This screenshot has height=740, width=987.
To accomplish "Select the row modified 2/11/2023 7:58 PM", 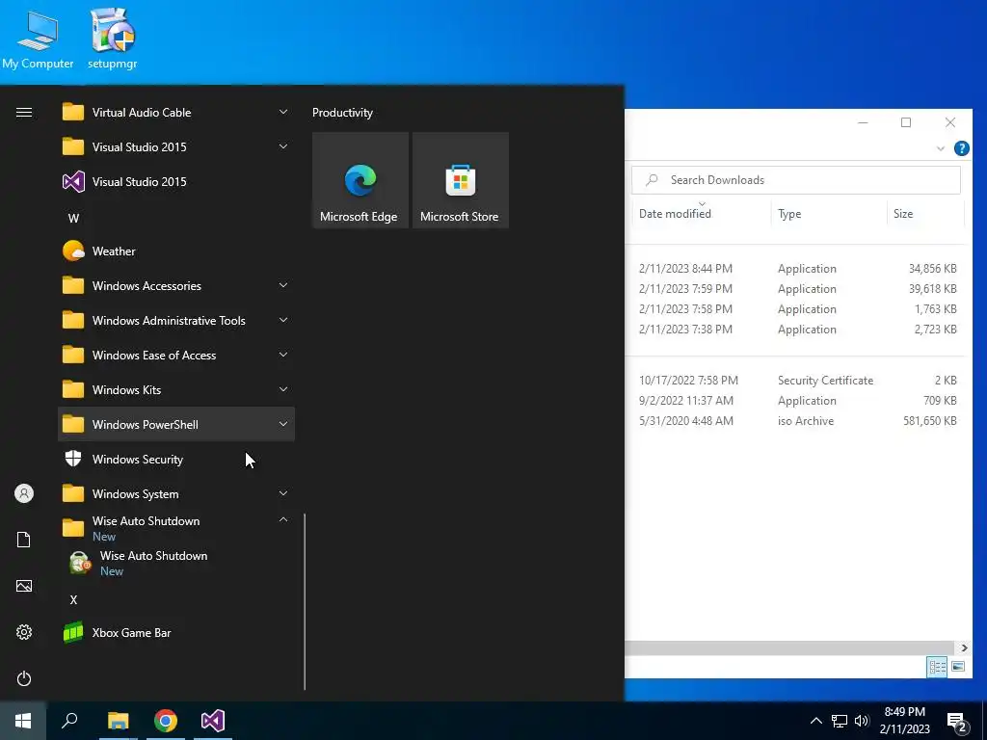I will pyautogui.click(x=797, y=309).
